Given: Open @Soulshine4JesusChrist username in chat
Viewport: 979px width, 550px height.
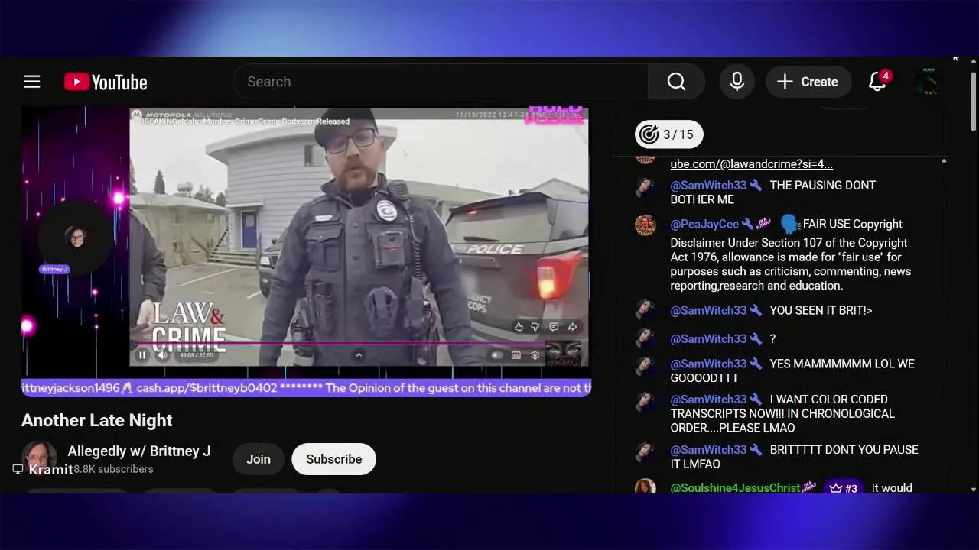Looking at the screenshot, I should click(x=735, y=487).
